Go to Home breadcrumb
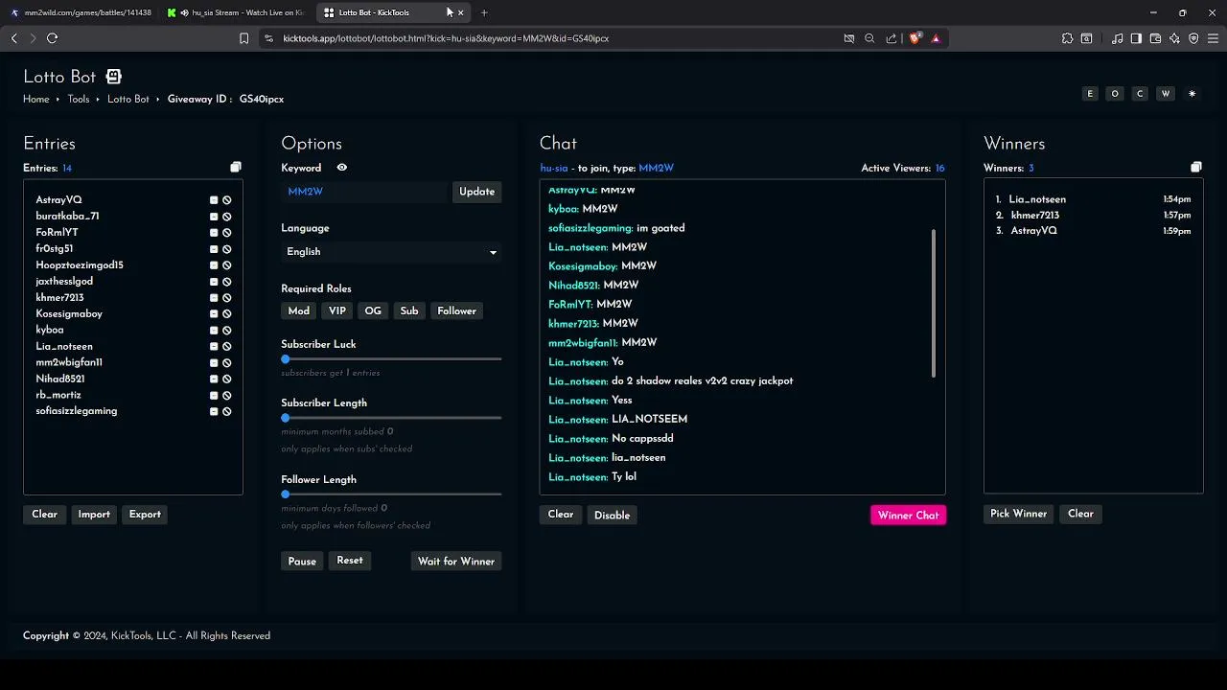Screen dimensions: 1227x690 [x=36, y=100]
